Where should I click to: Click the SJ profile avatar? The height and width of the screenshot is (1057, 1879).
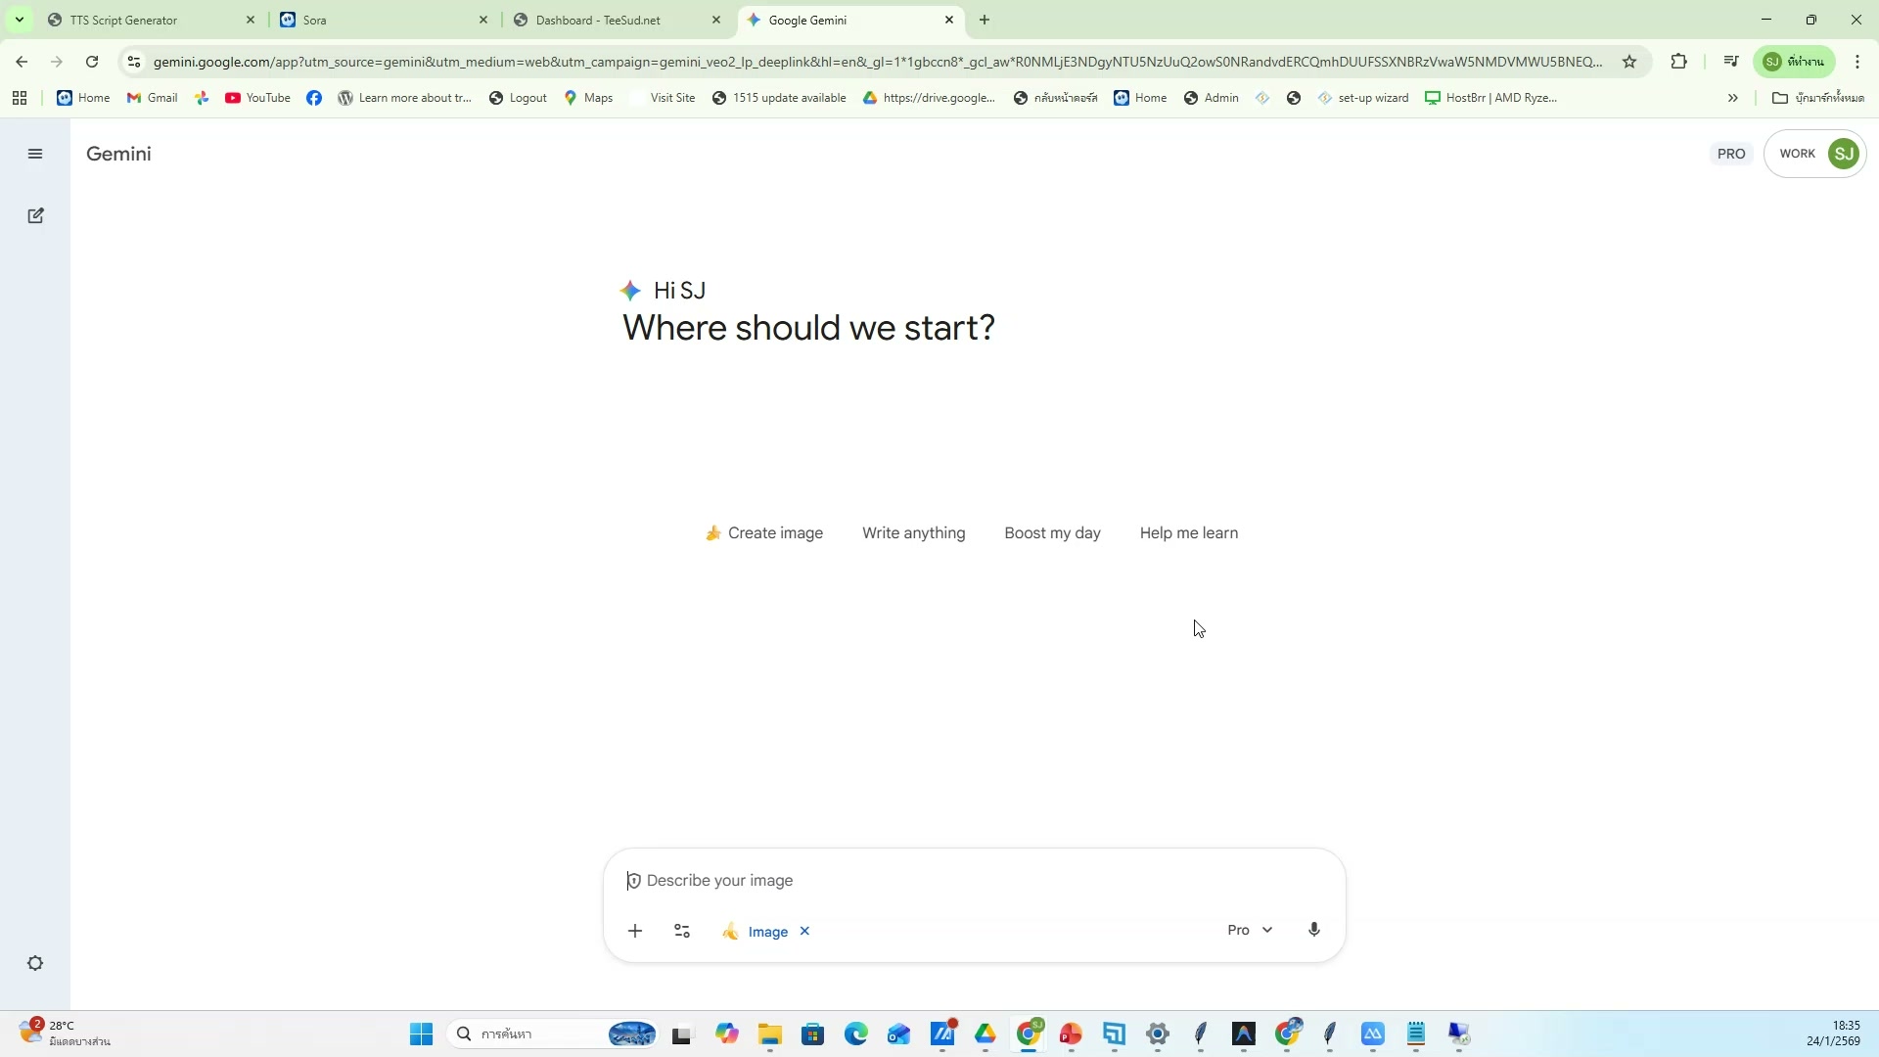(1844, 154)
